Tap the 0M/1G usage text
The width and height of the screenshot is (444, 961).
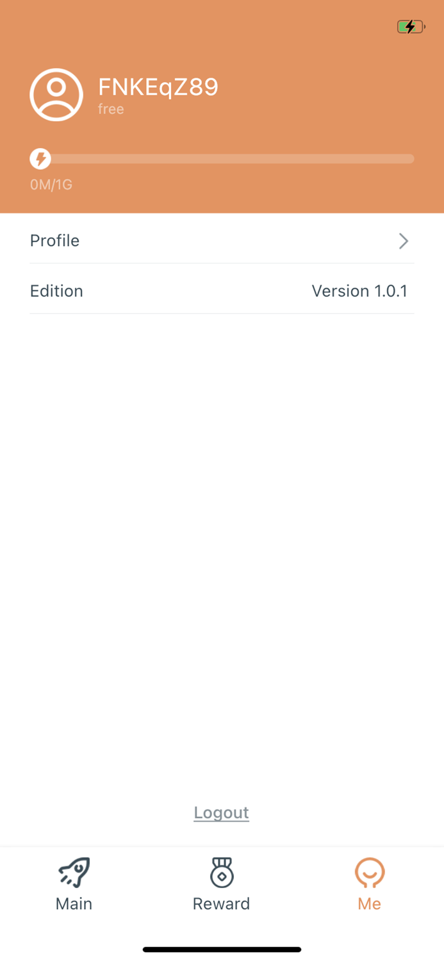point(51,185)
